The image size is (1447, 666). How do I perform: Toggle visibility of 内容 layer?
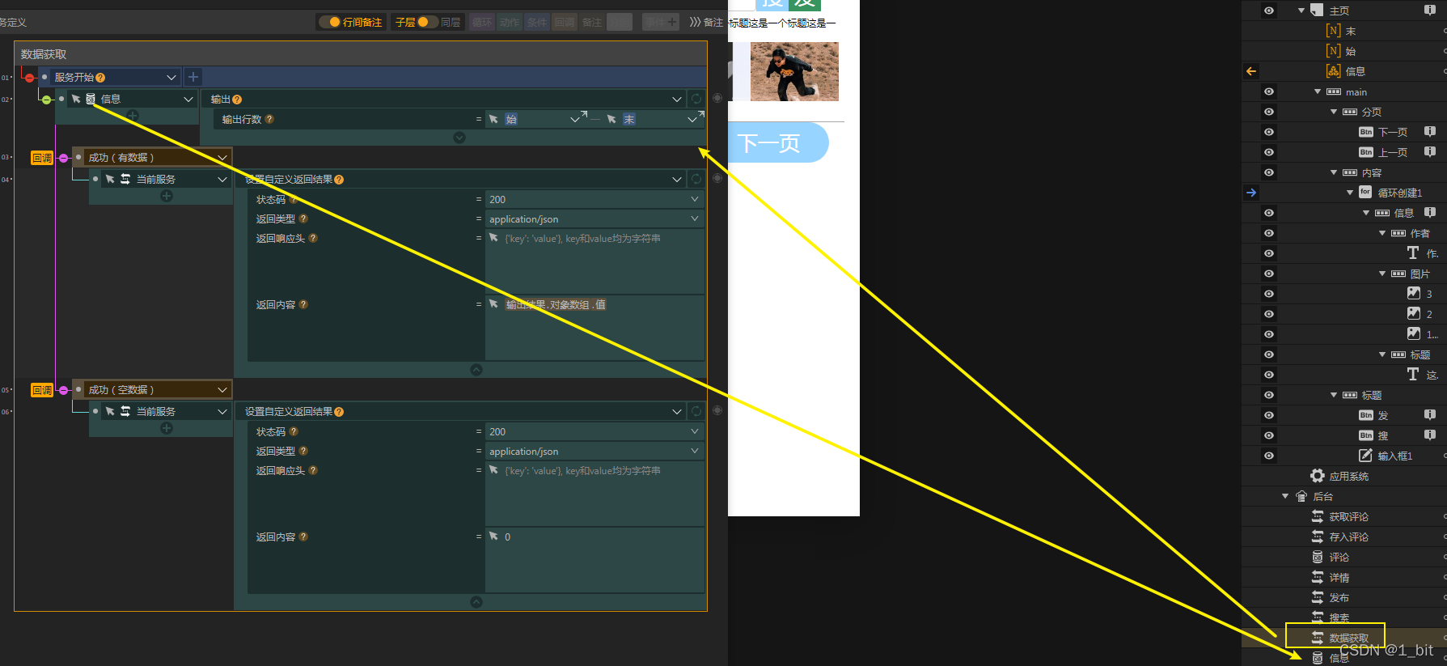tap(1269, 172)
